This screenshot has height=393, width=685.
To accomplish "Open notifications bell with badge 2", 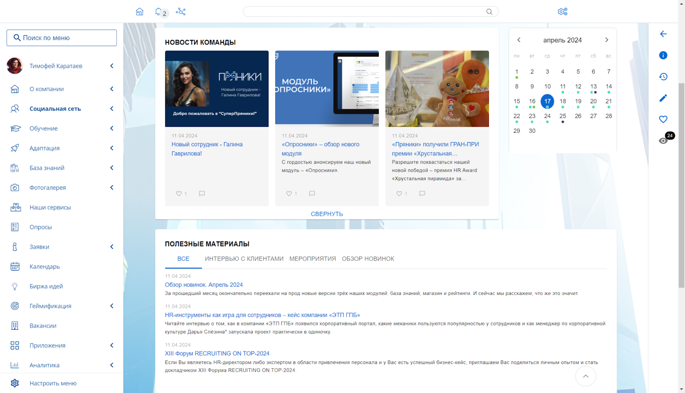I will [x=159, y=12].
